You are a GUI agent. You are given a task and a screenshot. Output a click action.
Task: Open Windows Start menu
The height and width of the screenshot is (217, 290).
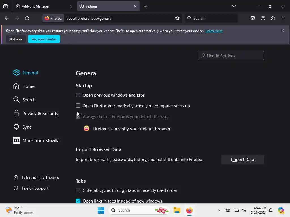(x=101, y=210)
